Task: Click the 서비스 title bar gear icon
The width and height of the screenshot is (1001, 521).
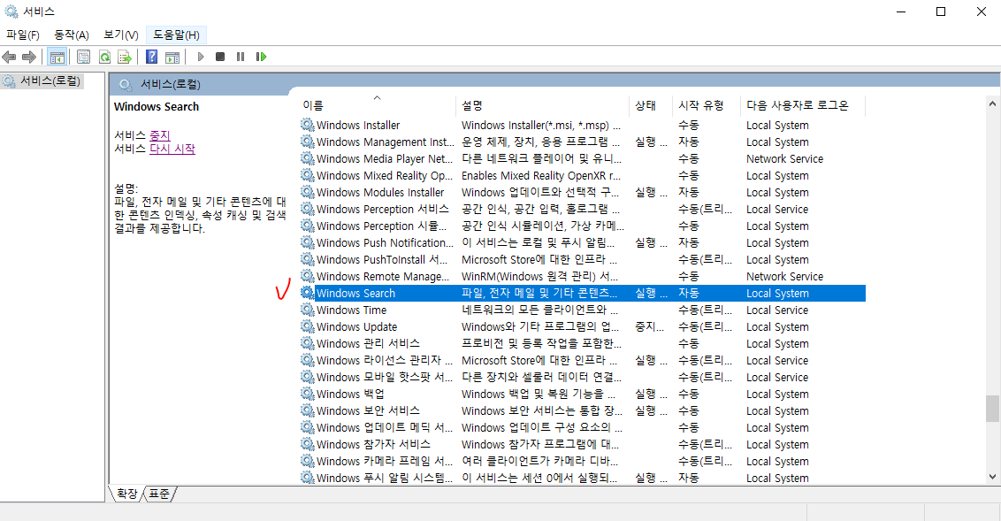Action: (11, 11)
